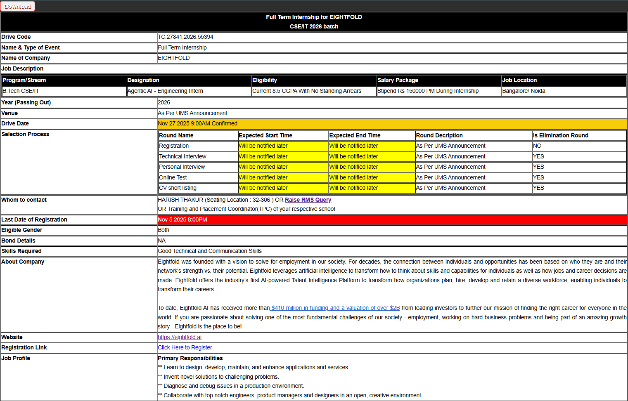Select the drive code TC.27841.2026.55394 text
This screenshot has width=628, height=401.
[185, 37]
